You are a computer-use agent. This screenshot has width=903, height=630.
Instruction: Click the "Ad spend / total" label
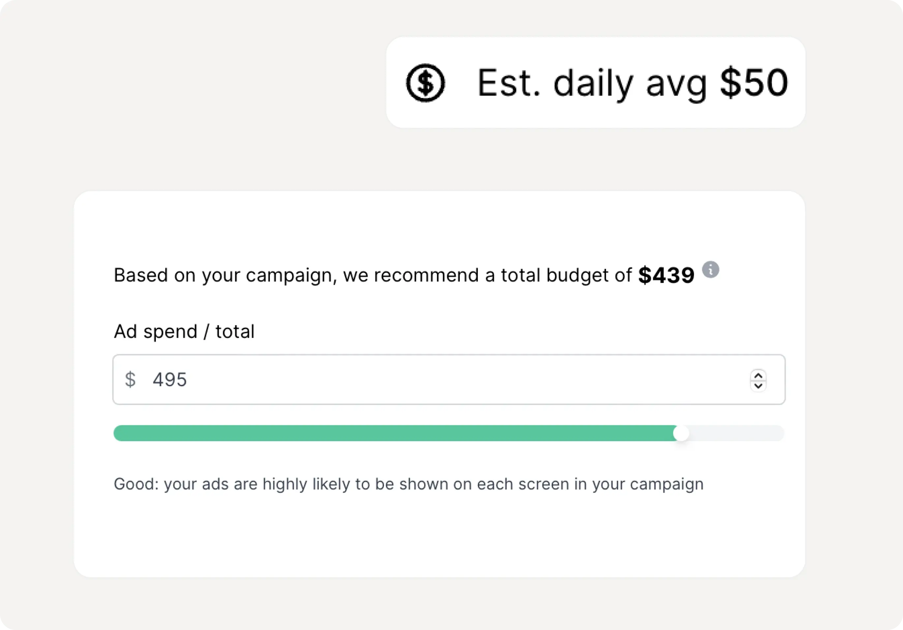(184, 331)
